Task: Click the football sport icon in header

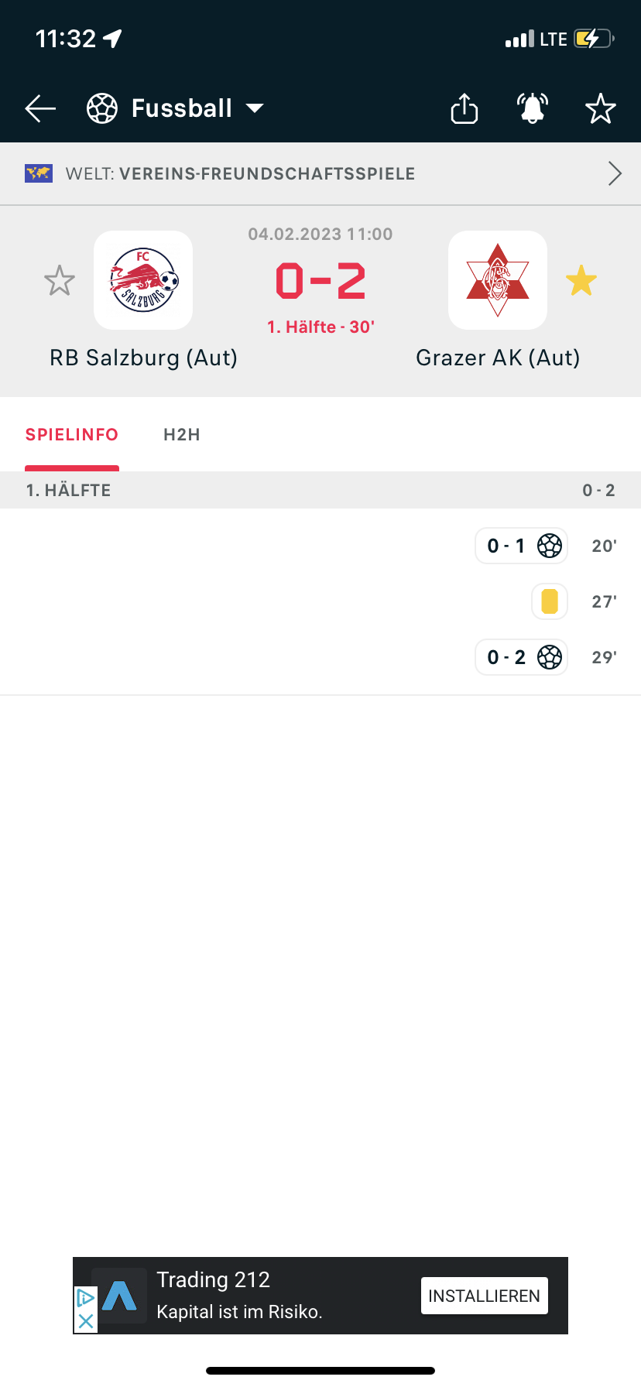Action: click(102, 108)
